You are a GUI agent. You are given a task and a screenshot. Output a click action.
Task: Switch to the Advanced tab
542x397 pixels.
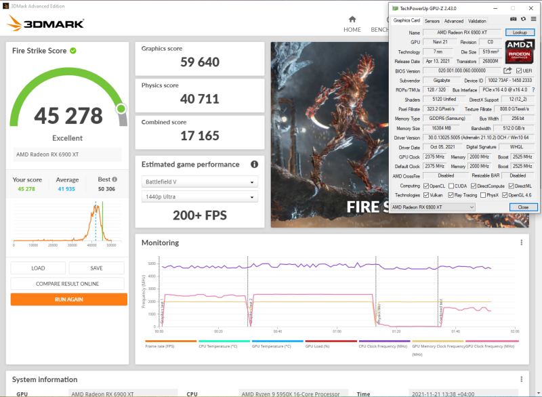(x=453, y=21)
